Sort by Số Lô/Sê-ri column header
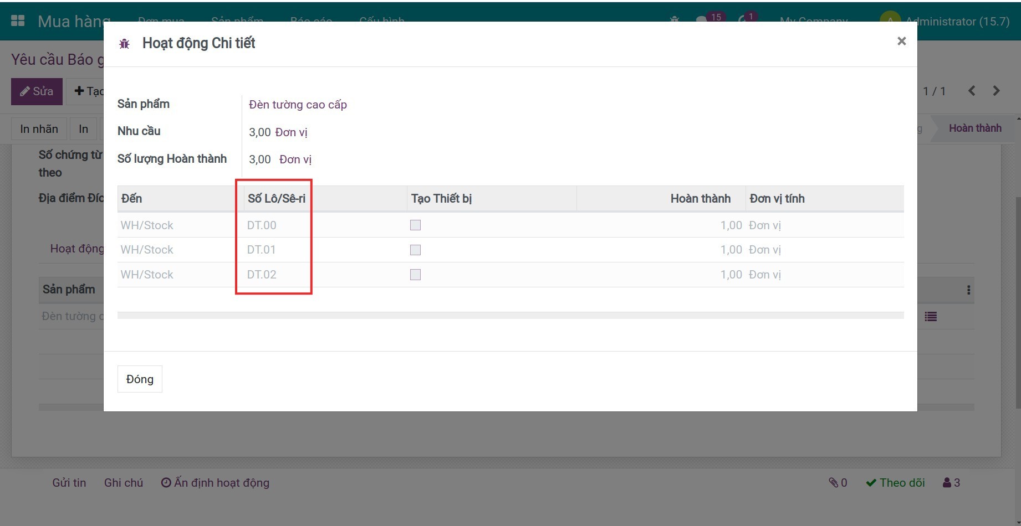Image resolution: width=1021 pixels, height=526 pixels. point(277,199)
